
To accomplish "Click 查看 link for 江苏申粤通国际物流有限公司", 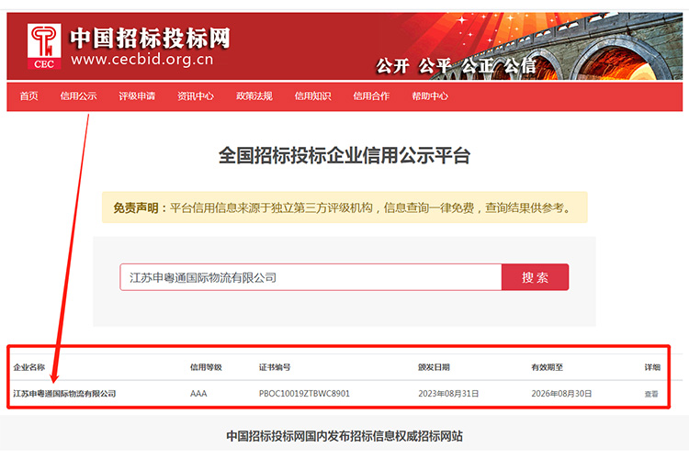I will click(x=651, y=394).
